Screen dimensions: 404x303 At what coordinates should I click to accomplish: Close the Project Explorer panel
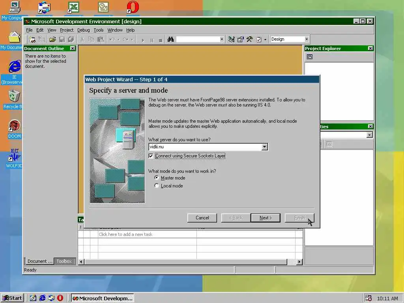(x=370, y=48)
